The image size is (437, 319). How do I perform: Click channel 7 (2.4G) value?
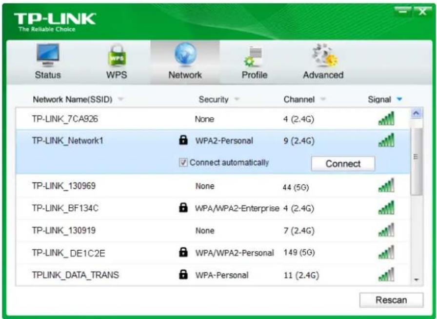[x=299, y=231]
